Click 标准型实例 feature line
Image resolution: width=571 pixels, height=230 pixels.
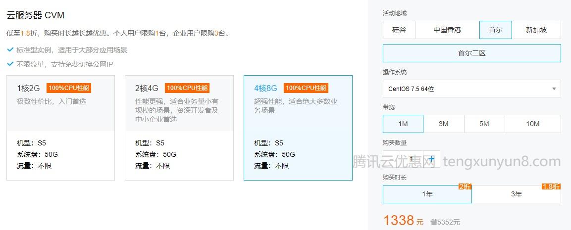[x=72, y=50]
